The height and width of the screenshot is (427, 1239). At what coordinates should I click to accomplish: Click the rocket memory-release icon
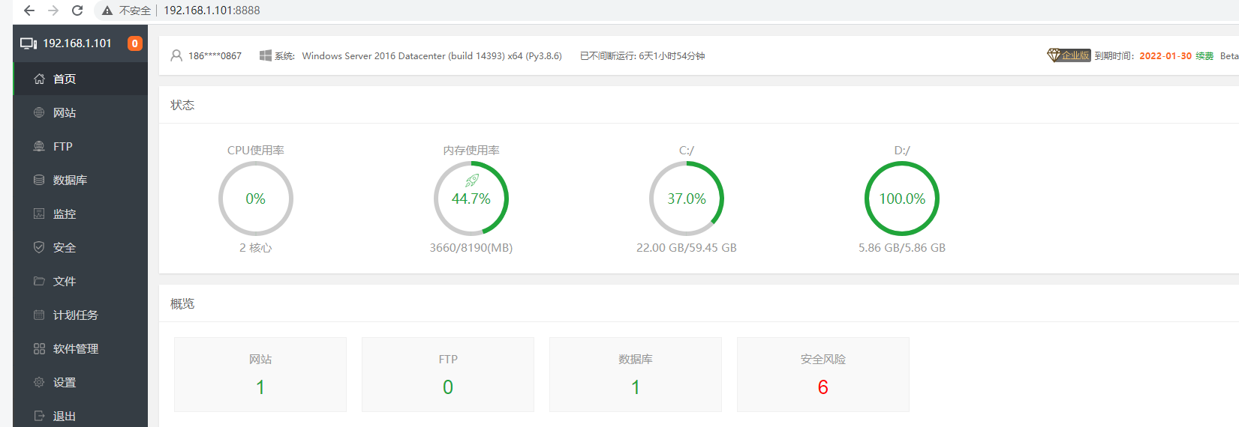click(471, 181)
